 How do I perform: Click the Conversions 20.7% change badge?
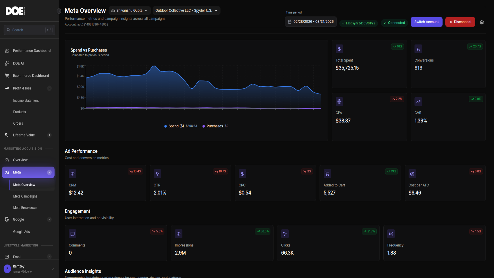[x=475, y=47]
